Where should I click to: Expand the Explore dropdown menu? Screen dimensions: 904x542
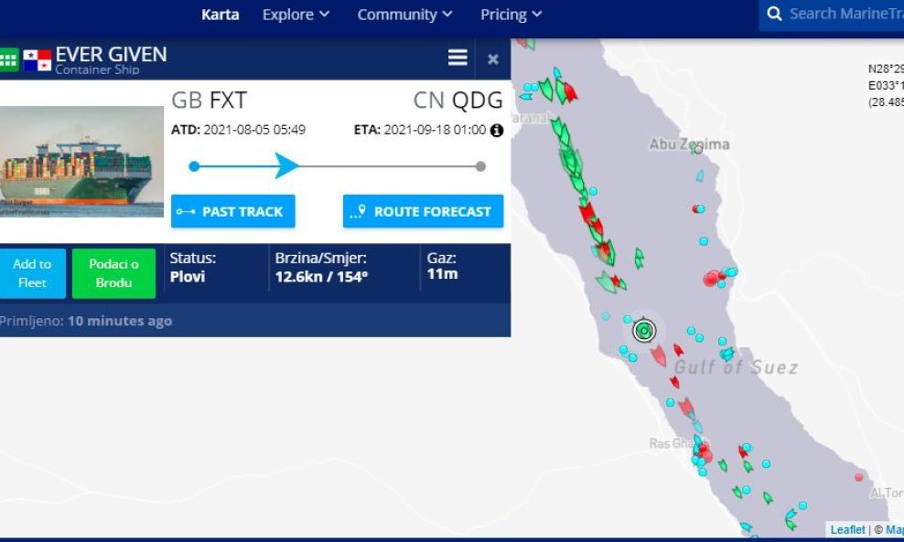coord(296,15)
